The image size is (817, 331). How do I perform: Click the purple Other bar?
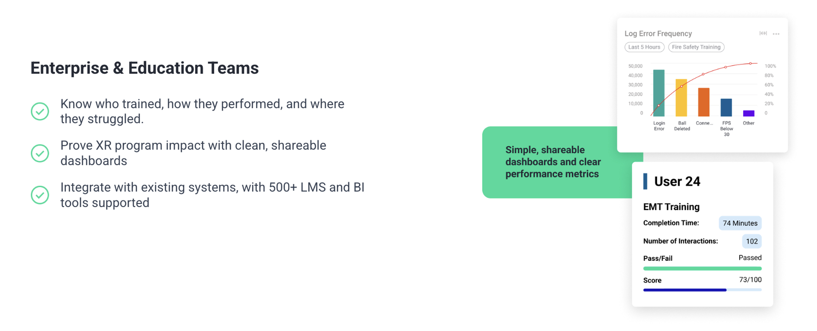click(749, 113)
